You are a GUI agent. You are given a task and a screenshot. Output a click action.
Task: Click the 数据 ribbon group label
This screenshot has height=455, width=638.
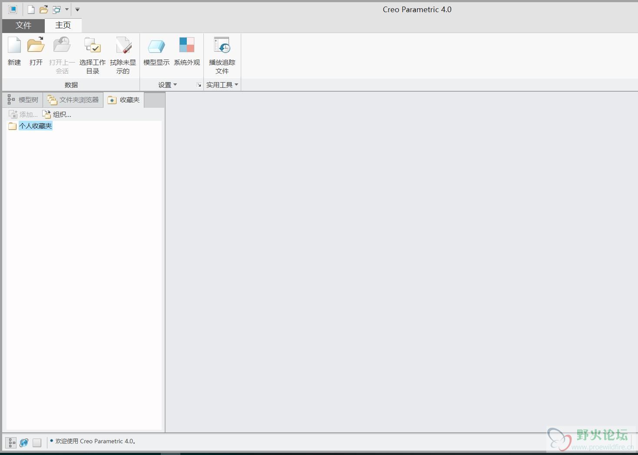(x=71, y=85)
